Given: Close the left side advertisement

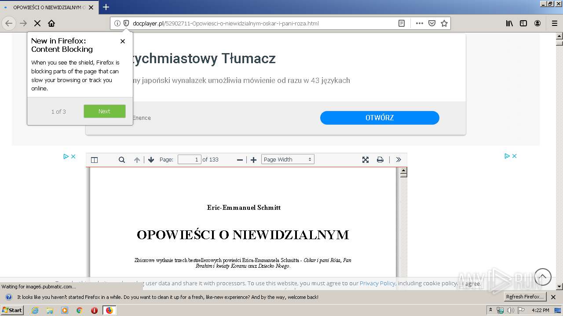Looking at the screenshot, I should 73,156.
